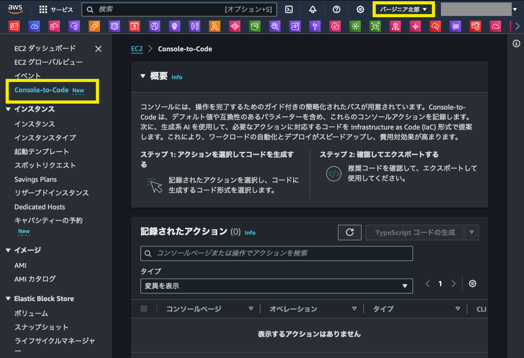Open EC2 ダッシュボード in sidebar
Image resolution: width=524 pixels, height=358 pixels.
(45, 48)
